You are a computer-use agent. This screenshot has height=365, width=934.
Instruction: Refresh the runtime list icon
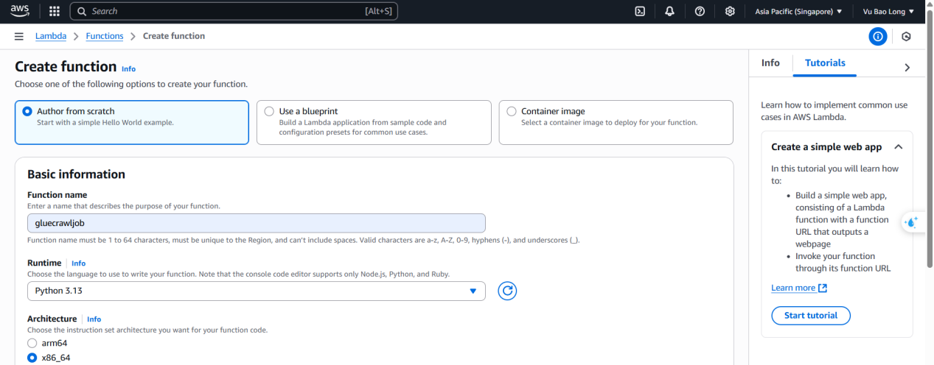(x=507, y=291)
